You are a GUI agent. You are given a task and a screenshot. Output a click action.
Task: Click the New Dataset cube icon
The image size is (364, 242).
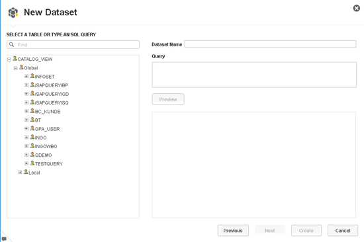point(13,13)
